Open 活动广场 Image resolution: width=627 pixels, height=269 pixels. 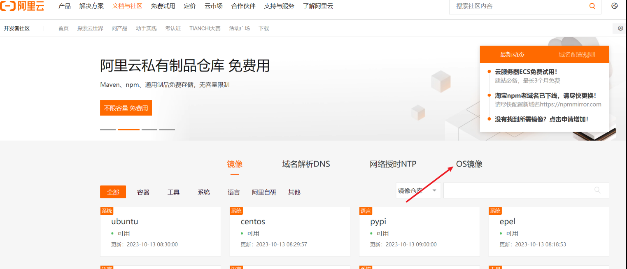(240, 28)
